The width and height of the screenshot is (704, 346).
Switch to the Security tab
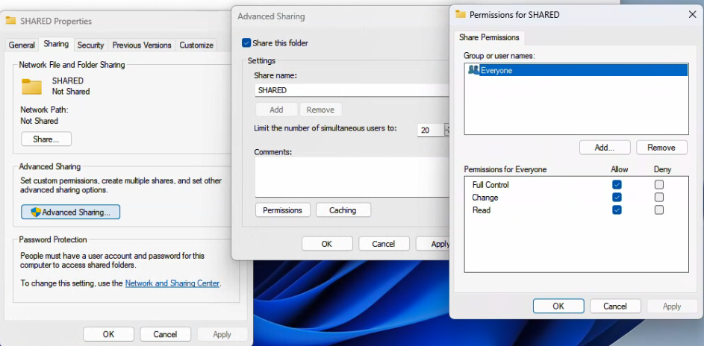pyautogui.click(x=90, y=45)
